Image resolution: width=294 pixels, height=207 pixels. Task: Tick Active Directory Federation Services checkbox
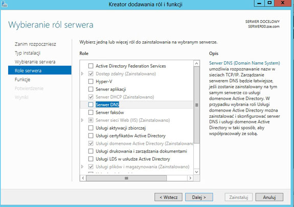coord(91,66)
